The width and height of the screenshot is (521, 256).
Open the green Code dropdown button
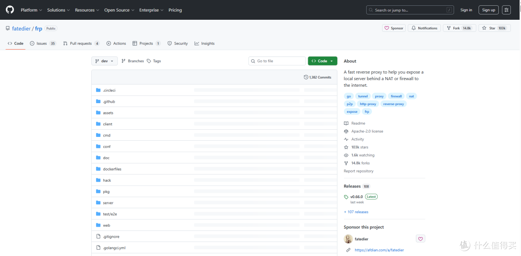tap(322, 61)
